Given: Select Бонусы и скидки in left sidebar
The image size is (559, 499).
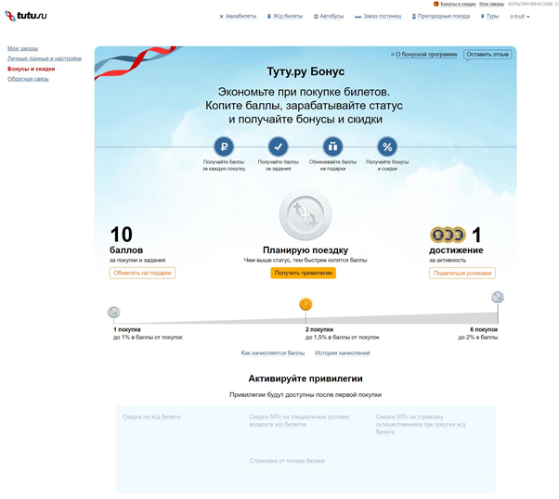Looking at the screenshot, I should click(x=31, y=69).
